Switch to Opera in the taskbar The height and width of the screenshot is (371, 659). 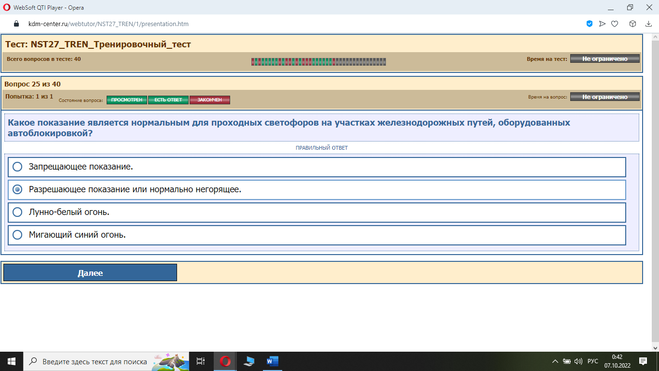pos(225,361)
